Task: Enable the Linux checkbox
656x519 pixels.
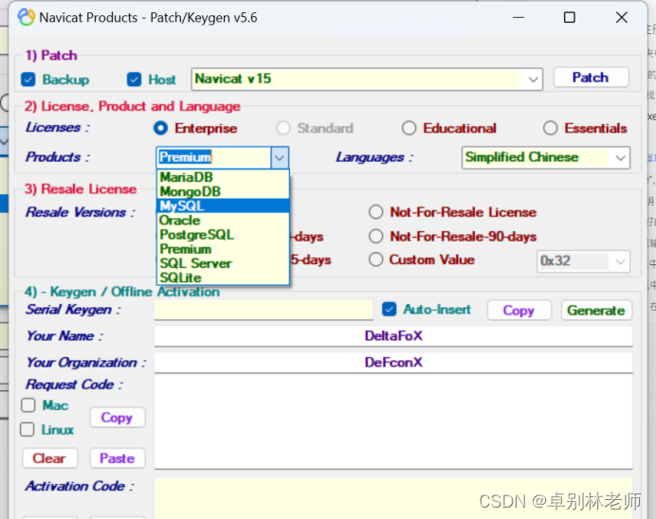Action: pyautogui.click(x=27, y=430)
